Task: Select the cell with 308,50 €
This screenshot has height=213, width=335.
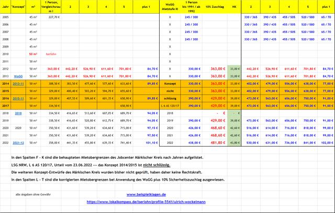Action: 51,84
